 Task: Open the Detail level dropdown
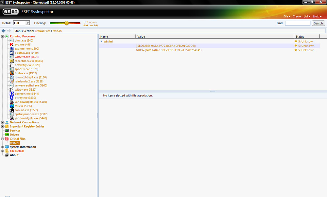(x=27, y=23)
